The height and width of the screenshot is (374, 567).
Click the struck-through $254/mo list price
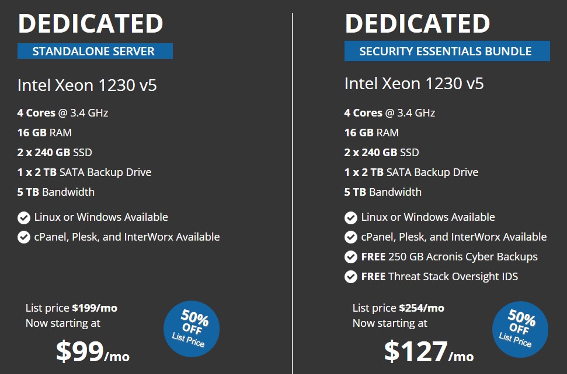click(421, 308)
